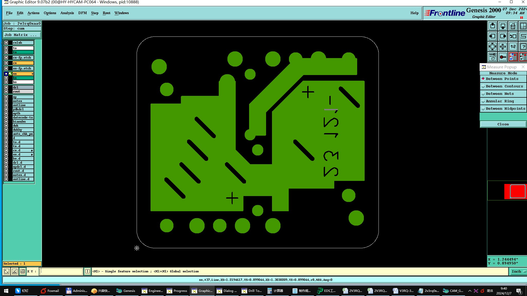Open the Analysis menu
The width and height of the screenshot is (527, 296).
[x=67, y=13]
